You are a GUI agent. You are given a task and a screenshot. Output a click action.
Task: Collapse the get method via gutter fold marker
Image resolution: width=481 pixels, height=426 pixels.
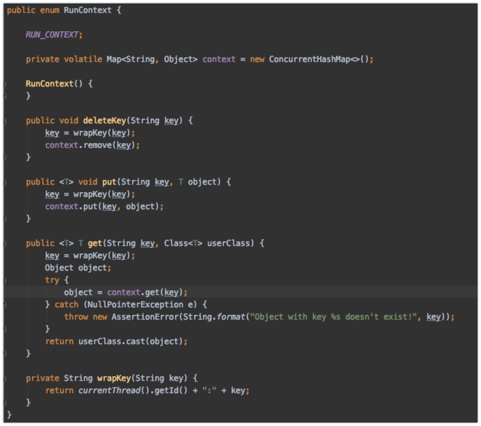click(5, 244)
